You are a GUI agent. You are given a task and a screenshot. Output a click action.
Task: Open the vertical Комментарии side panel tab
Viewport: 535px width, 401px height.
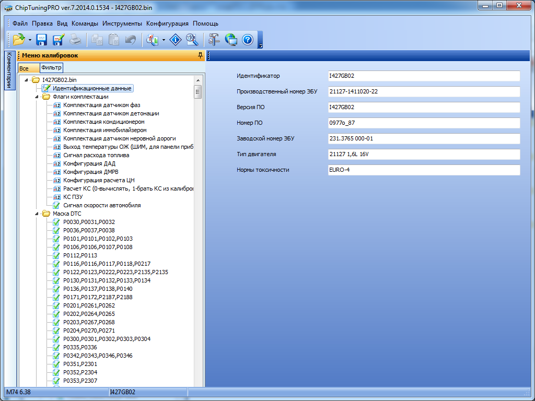coord(9,70)
